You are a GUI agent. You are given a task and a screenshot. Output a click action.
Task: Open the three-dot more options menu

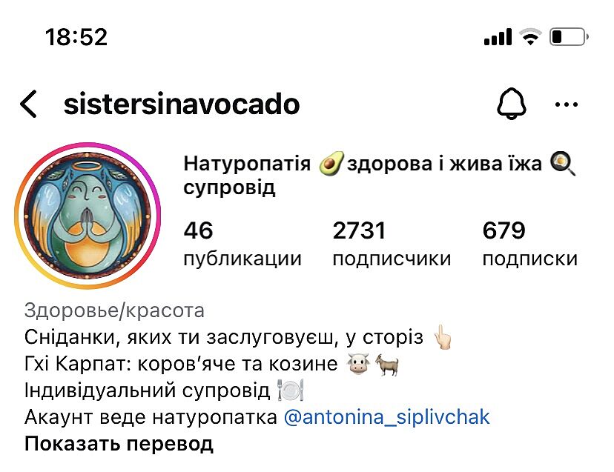point(567,104)
